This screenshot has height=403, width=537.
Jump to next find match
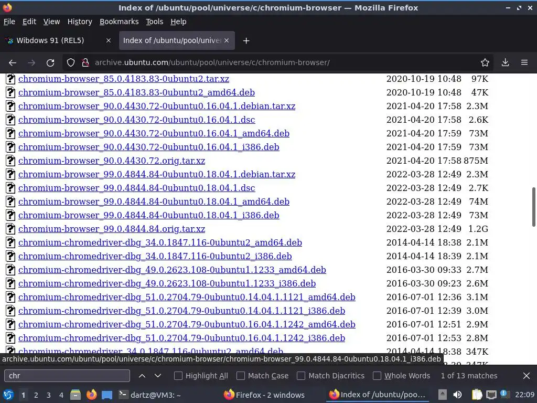[x=157, y=376]
